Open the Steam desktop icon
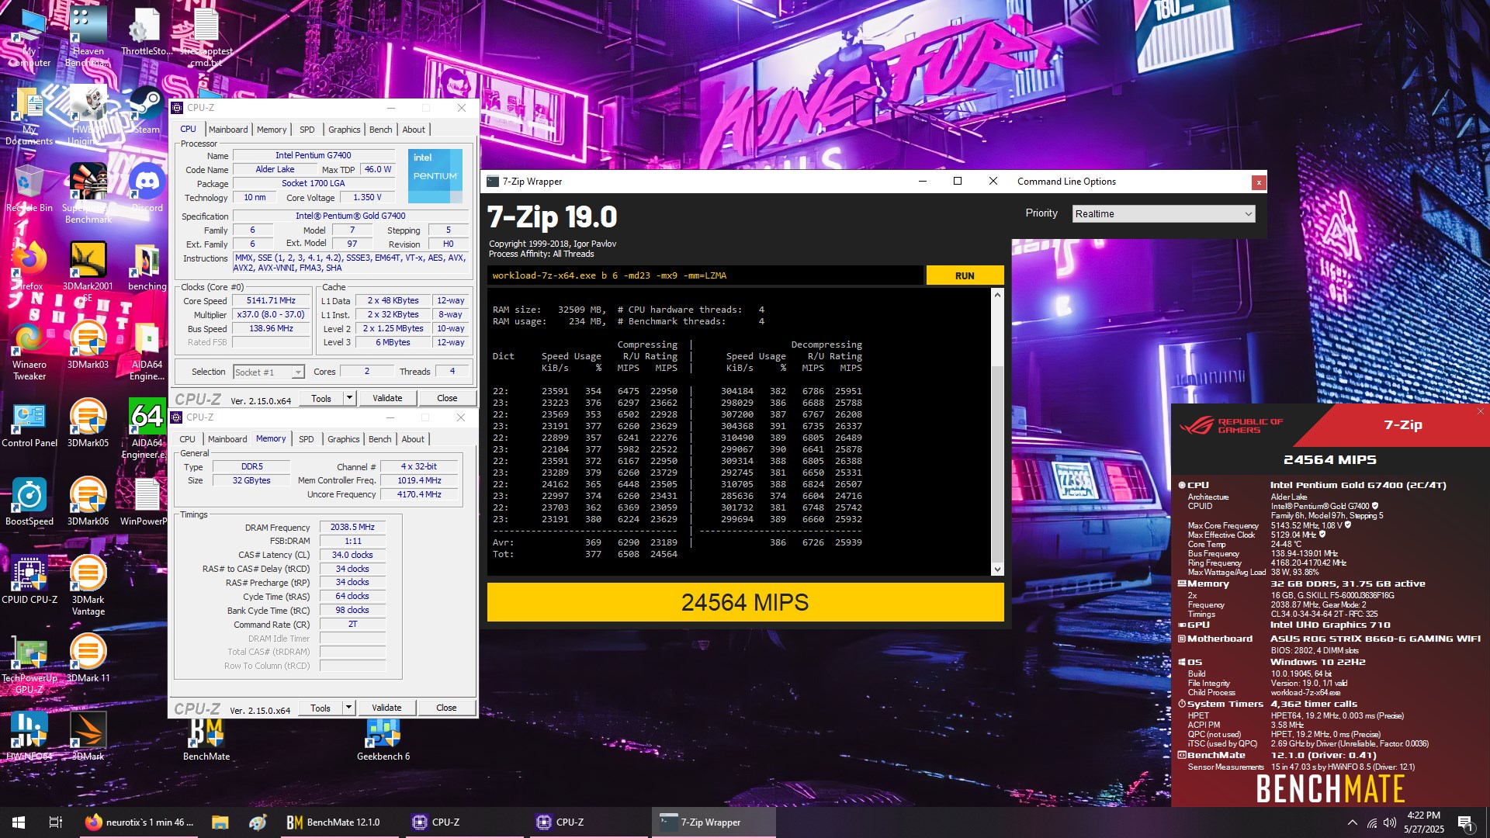The image size is (1490, 838). (147, 110)
